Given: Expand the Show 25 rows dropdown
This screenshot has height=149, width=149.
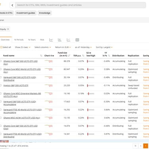Looking at the screenshot, I should point(23,47).
